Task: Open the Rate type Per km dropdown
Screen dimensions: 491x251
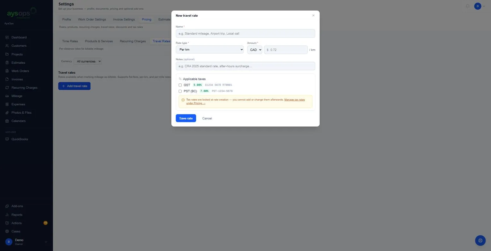Action: 210,50
